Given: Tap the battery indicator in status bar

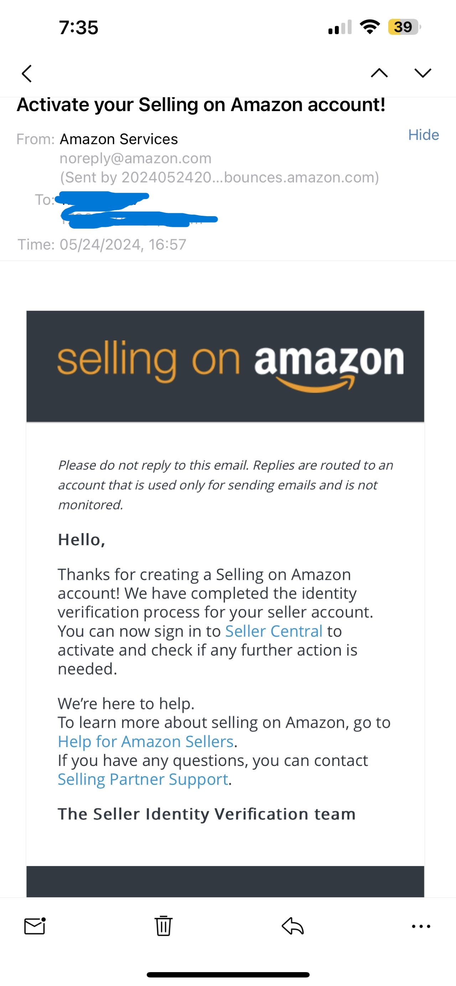Looking at the screenshot, I should (404, 27).
